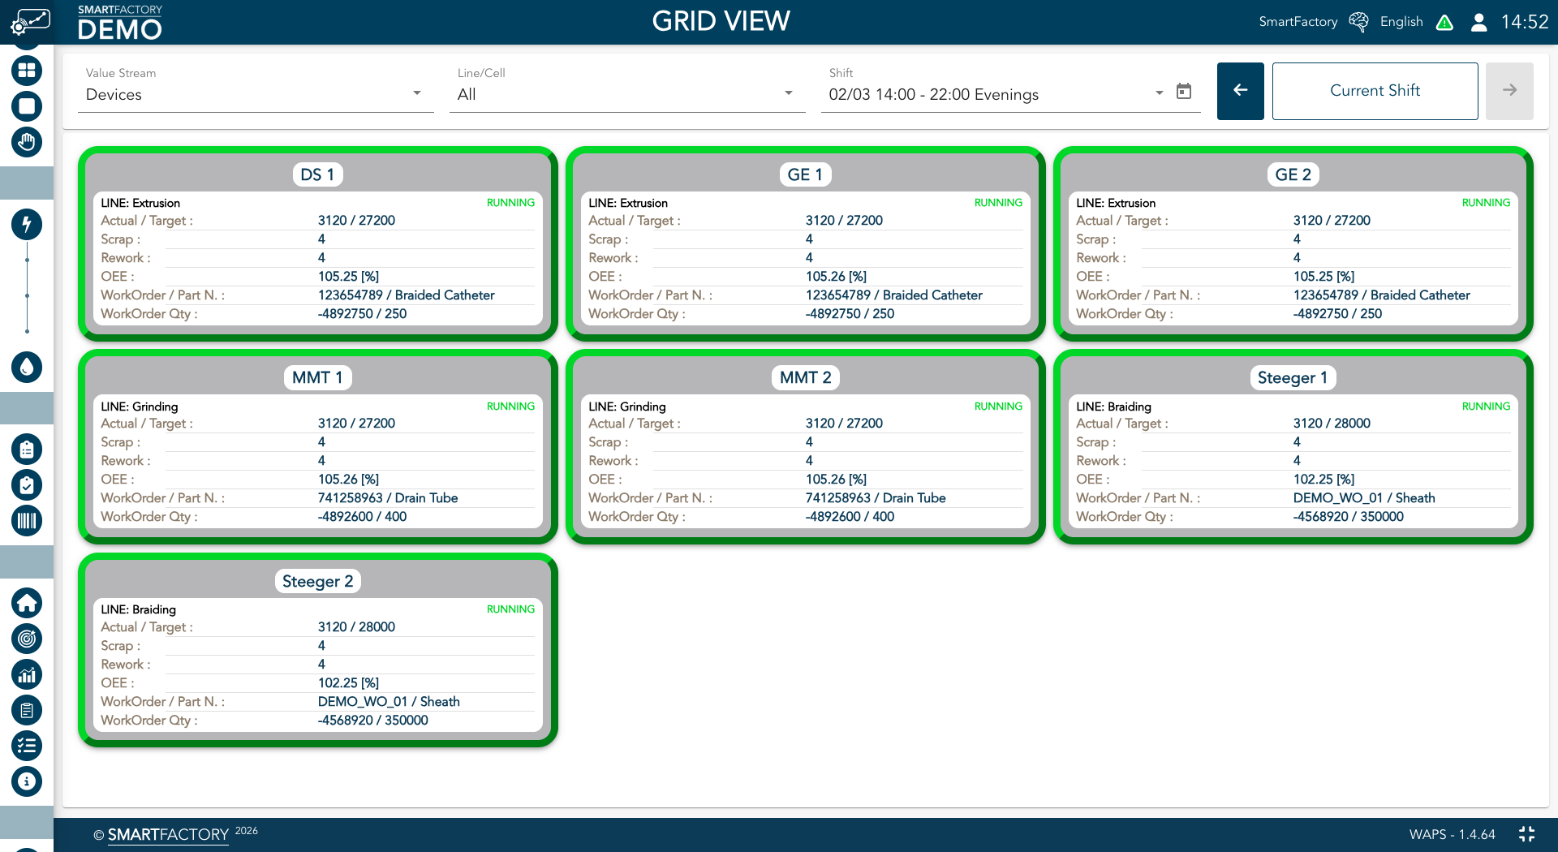Click the home icon in the sidebar

tap(27, 602)
